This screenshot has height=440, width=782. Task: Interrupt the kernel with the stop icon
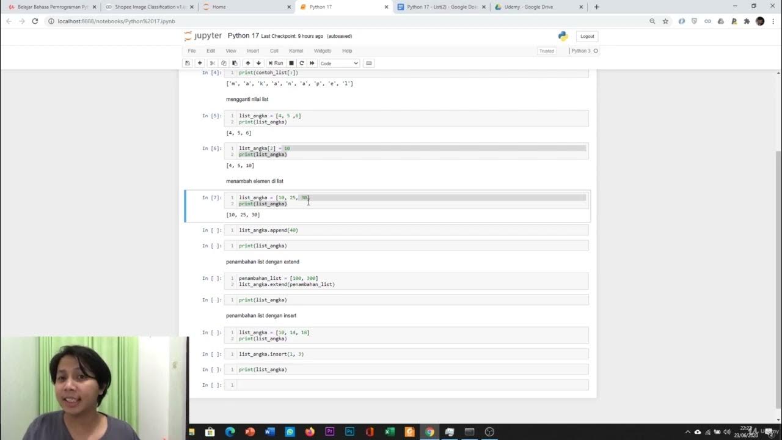pos(291,63)
